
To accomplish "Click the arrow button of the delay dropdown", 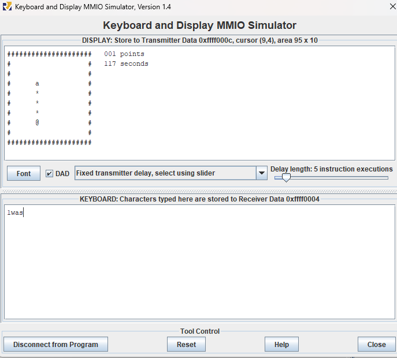I will 261,173.
